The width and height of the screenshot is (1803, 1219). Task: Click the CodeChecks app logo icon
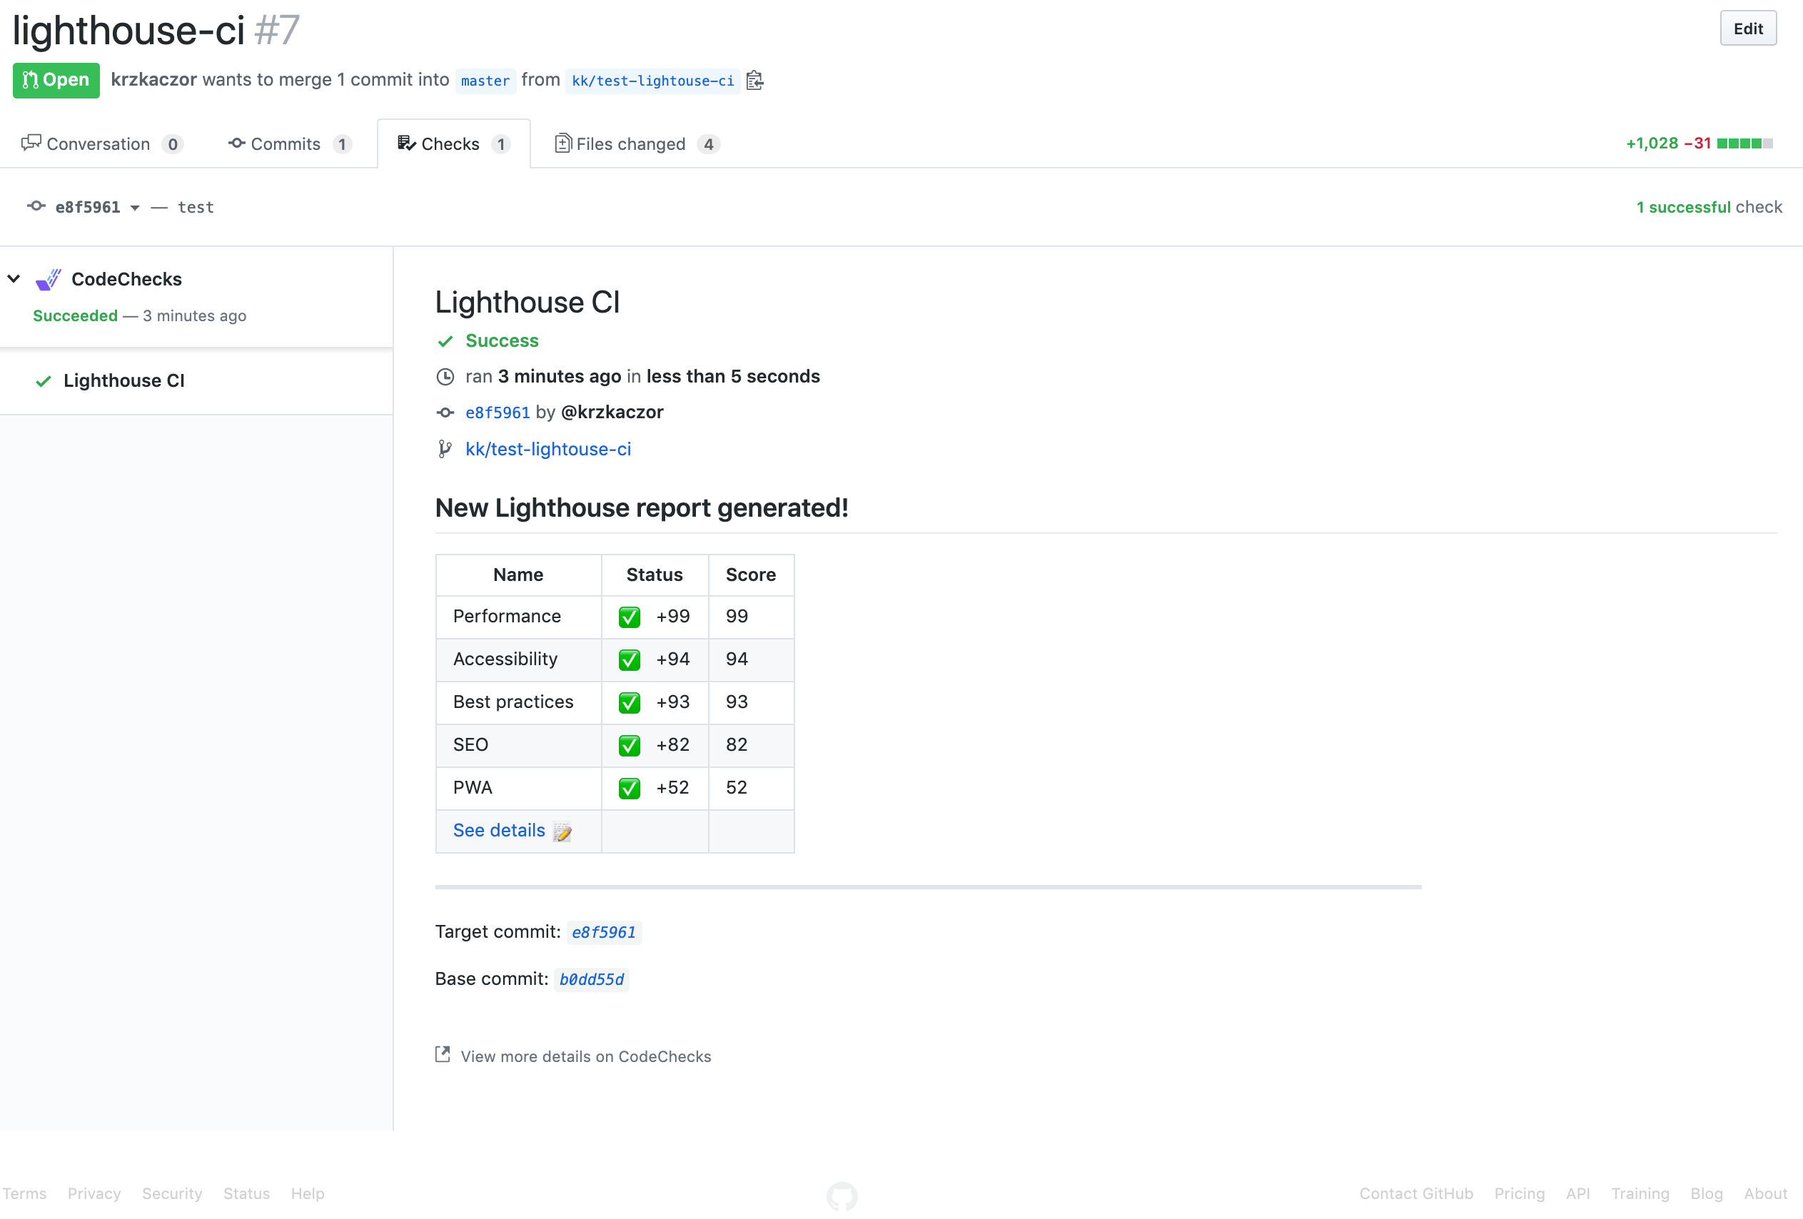[x=48, y=279]
